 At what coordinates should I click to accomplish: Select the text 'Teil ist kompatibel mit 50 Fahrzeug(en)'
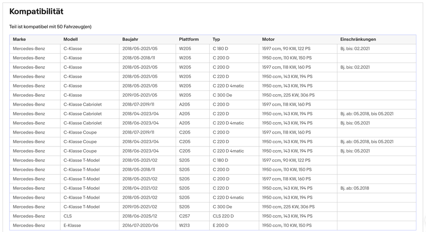point(50,27)
